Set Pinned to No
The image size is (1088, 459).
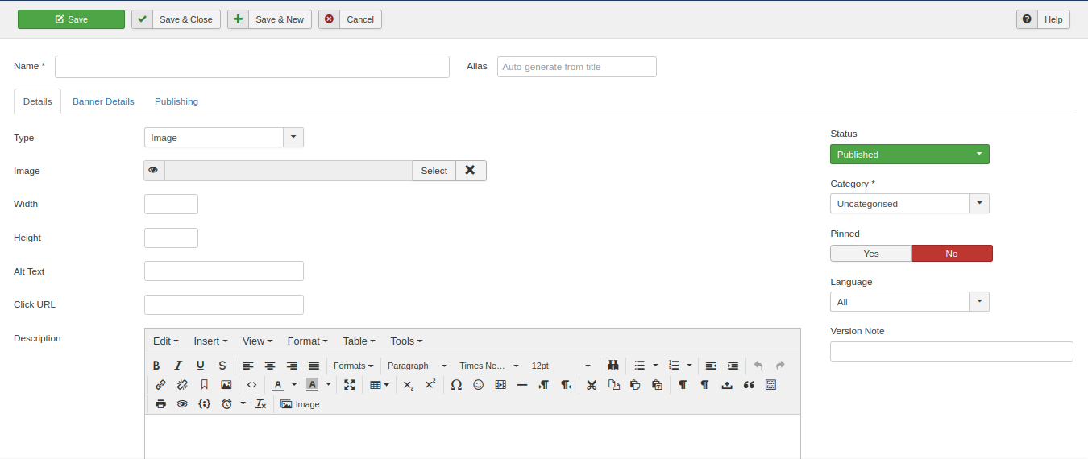952,254
